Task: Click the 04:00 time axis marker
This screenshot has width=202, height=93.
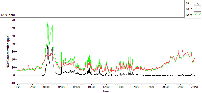Action: pos(47,87)
